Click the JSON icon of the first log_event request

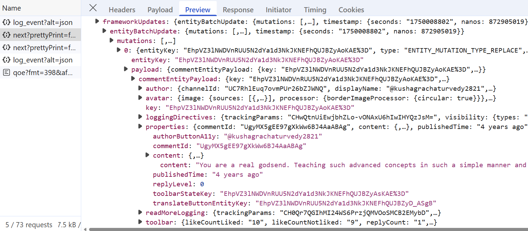coord(6,23)
